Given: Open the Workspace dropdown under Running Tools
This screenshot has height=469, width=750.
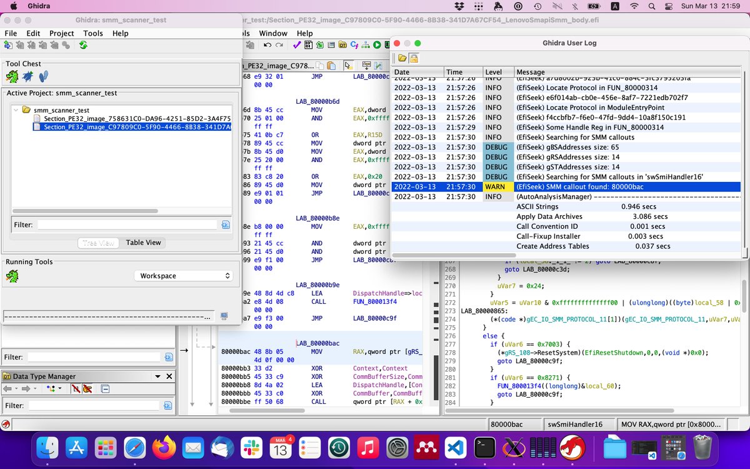Looking at the screenshot, I should (x=183, y=276).
